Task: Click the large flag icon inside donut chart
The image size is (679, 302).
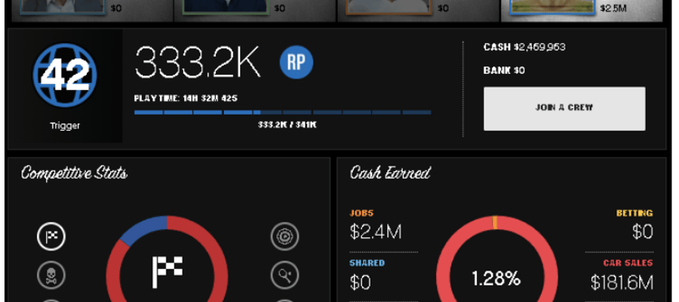Action: click(x=167, y=272)
